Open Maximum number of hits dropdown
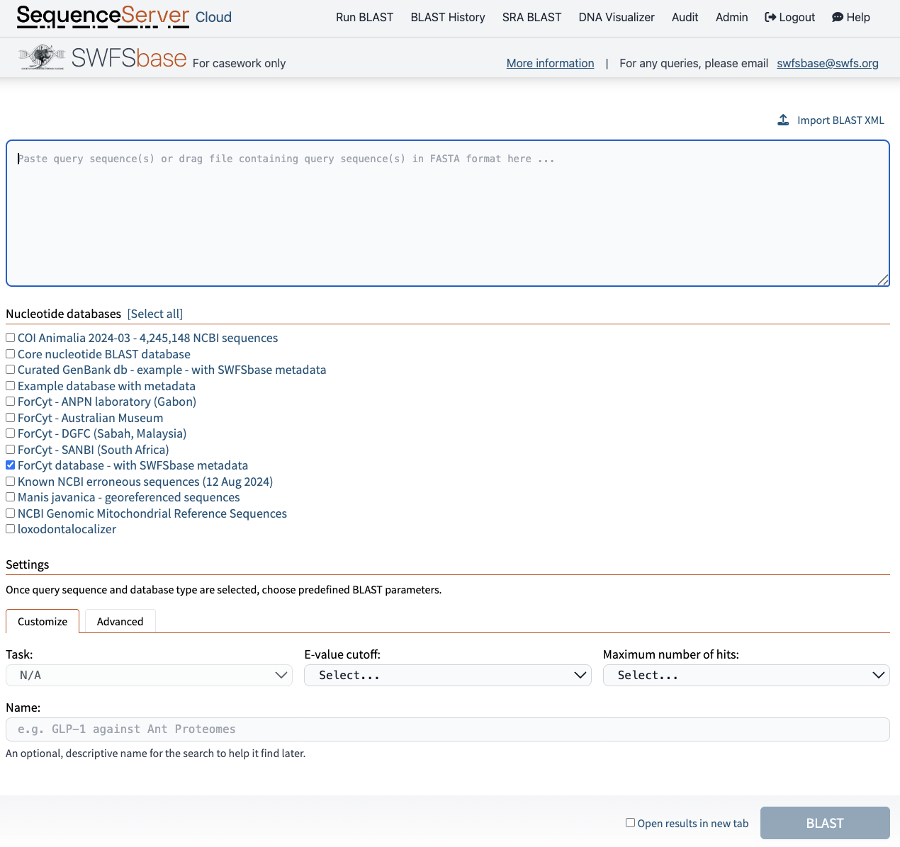The height and width of the screenshot is (847, 900). (746, 676)
